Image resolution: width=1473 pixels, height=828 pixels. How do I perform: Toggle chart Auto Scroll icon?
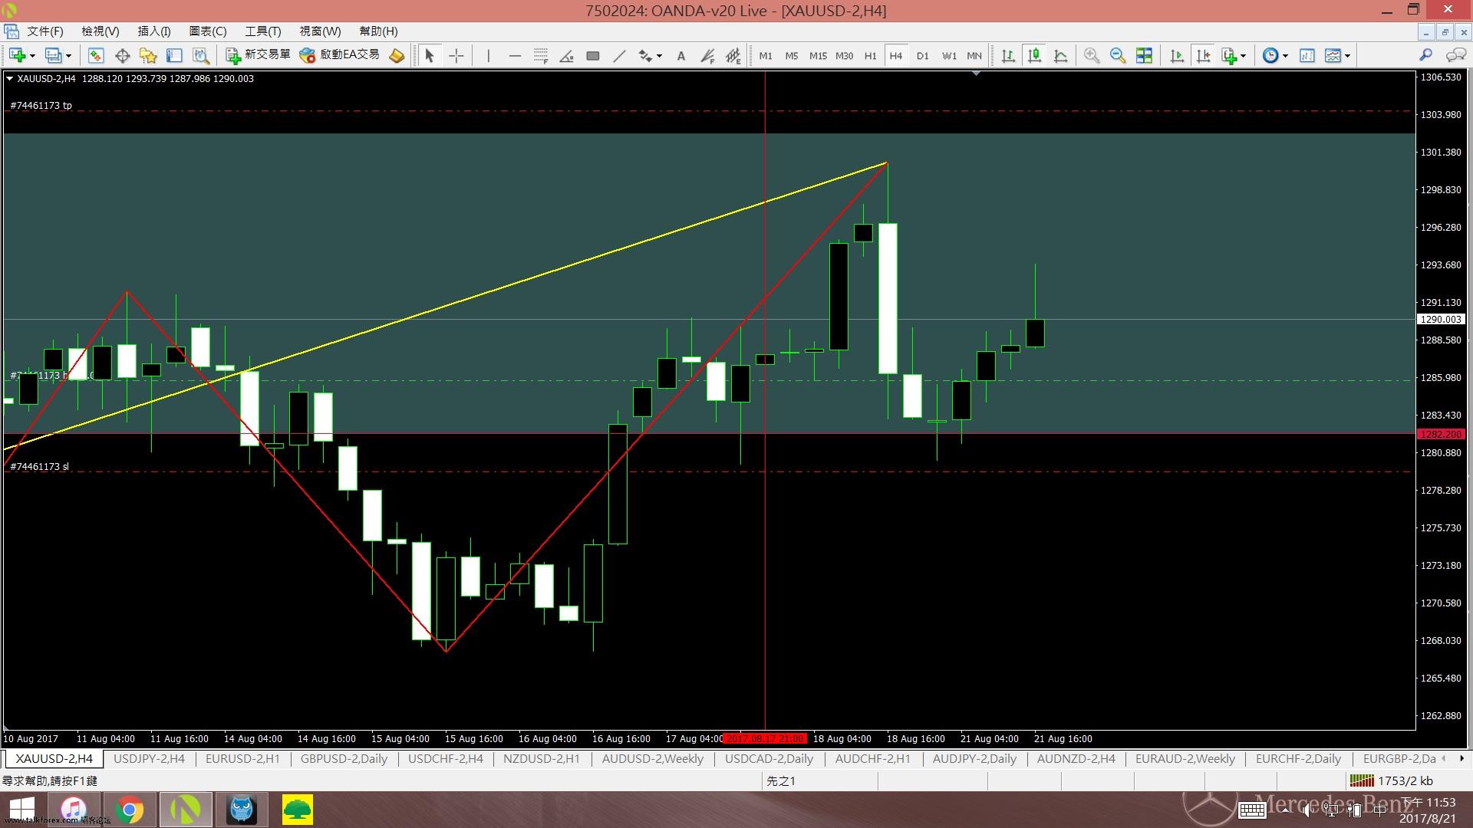[x=1176, y=55]
